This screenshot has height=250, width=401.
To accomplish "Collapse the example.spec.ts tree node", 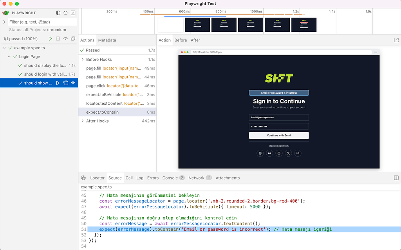I will 4,48.
